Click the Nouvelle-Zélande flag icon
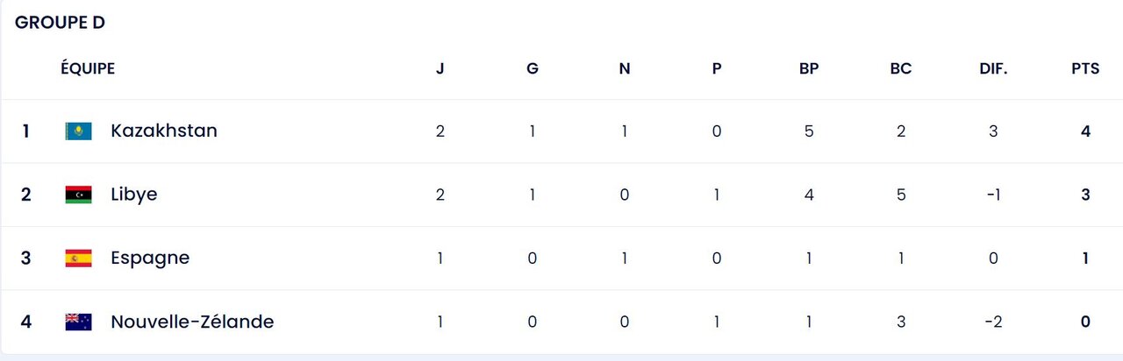Viewport: 1123px width, 361px height. point(78,322)
